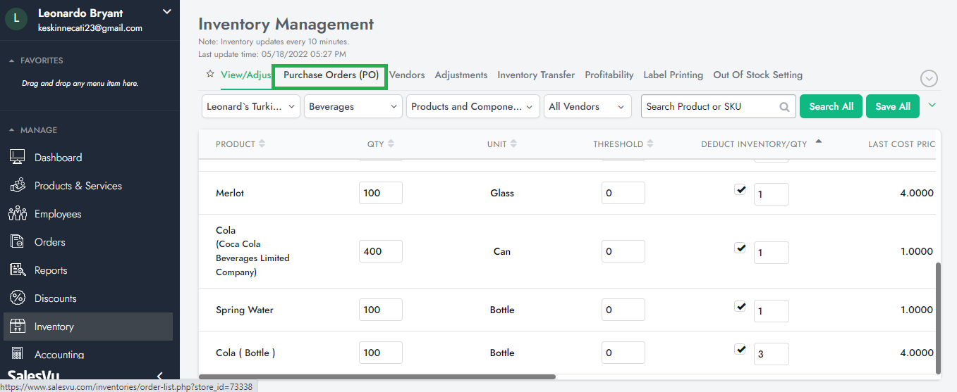Toggle deduct inventory checkbox for Spring Water
This screenshot has height=392, width=957.
tap(740, 306)
